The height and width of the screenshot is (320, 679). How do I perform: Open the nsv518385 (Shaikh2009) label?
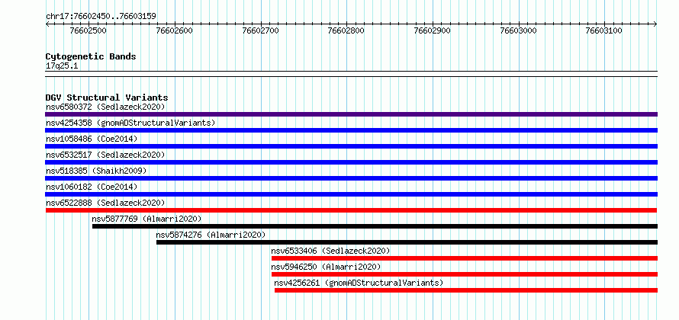click(96, 171)
